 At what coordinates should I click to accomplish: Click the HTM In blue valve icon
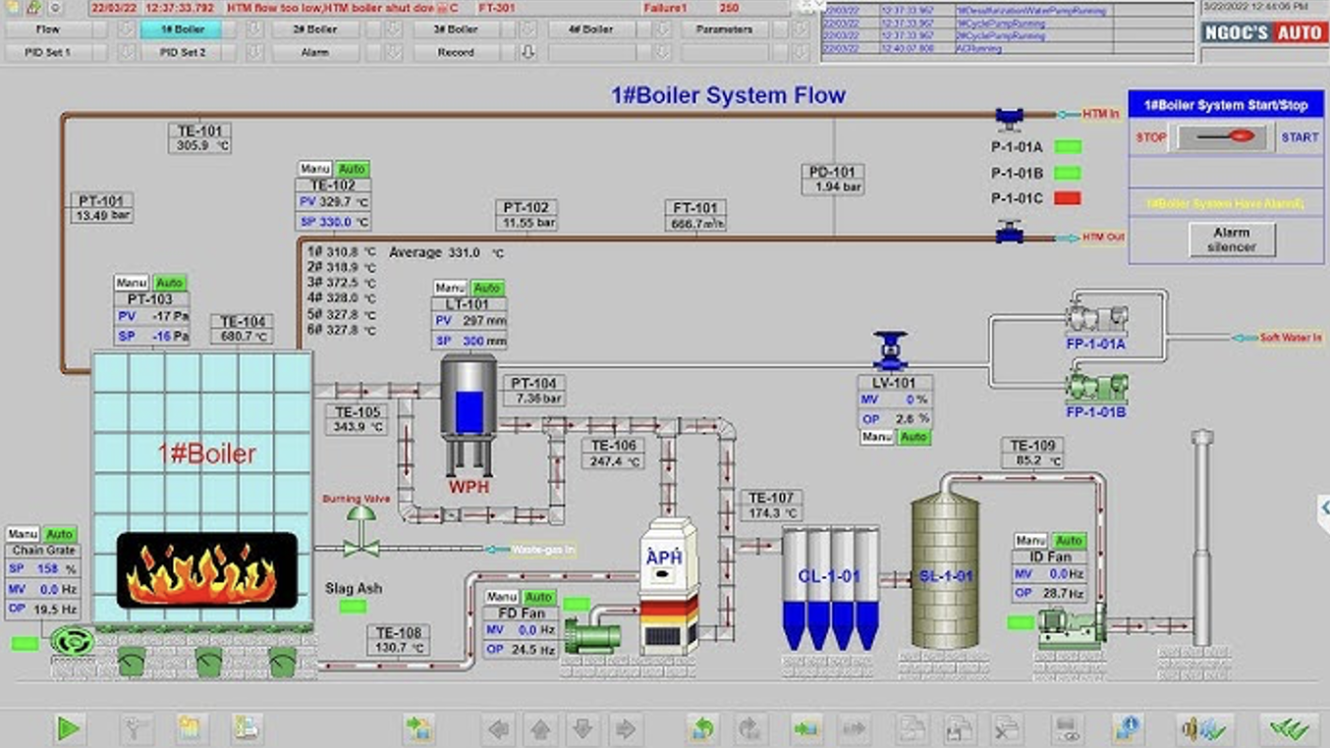[1009, 118]
